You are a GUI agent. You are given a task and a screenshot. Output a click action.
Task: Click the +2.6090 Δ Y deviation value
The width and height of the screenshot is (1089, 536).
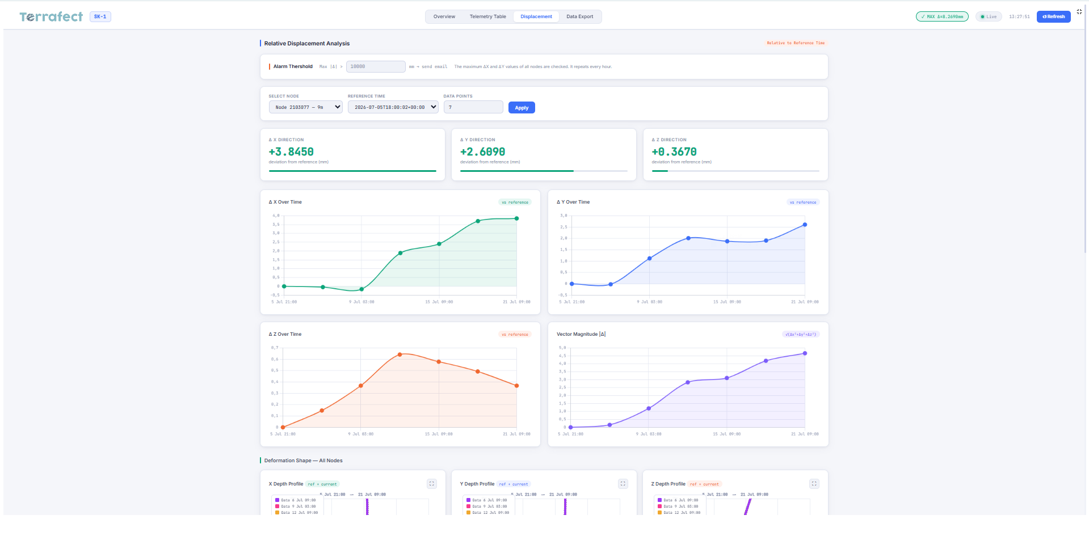click(x=482, y=152)
